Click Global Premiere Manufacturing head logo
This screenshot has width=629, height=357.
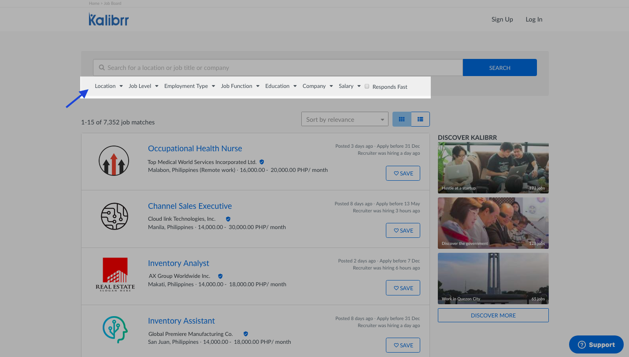click(x=115, y=330)
